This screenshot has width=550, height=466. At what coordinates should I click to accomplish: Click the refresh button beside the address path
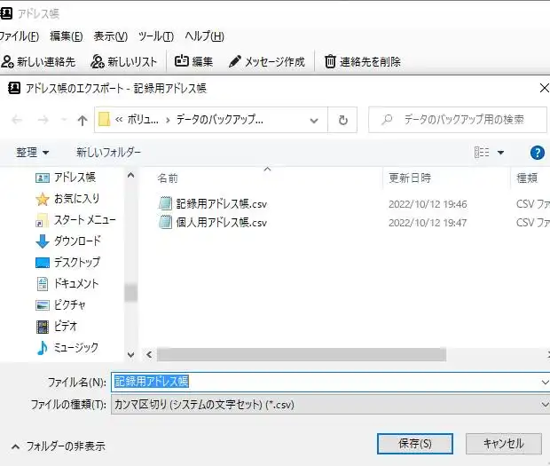click(x=342, y=120)
